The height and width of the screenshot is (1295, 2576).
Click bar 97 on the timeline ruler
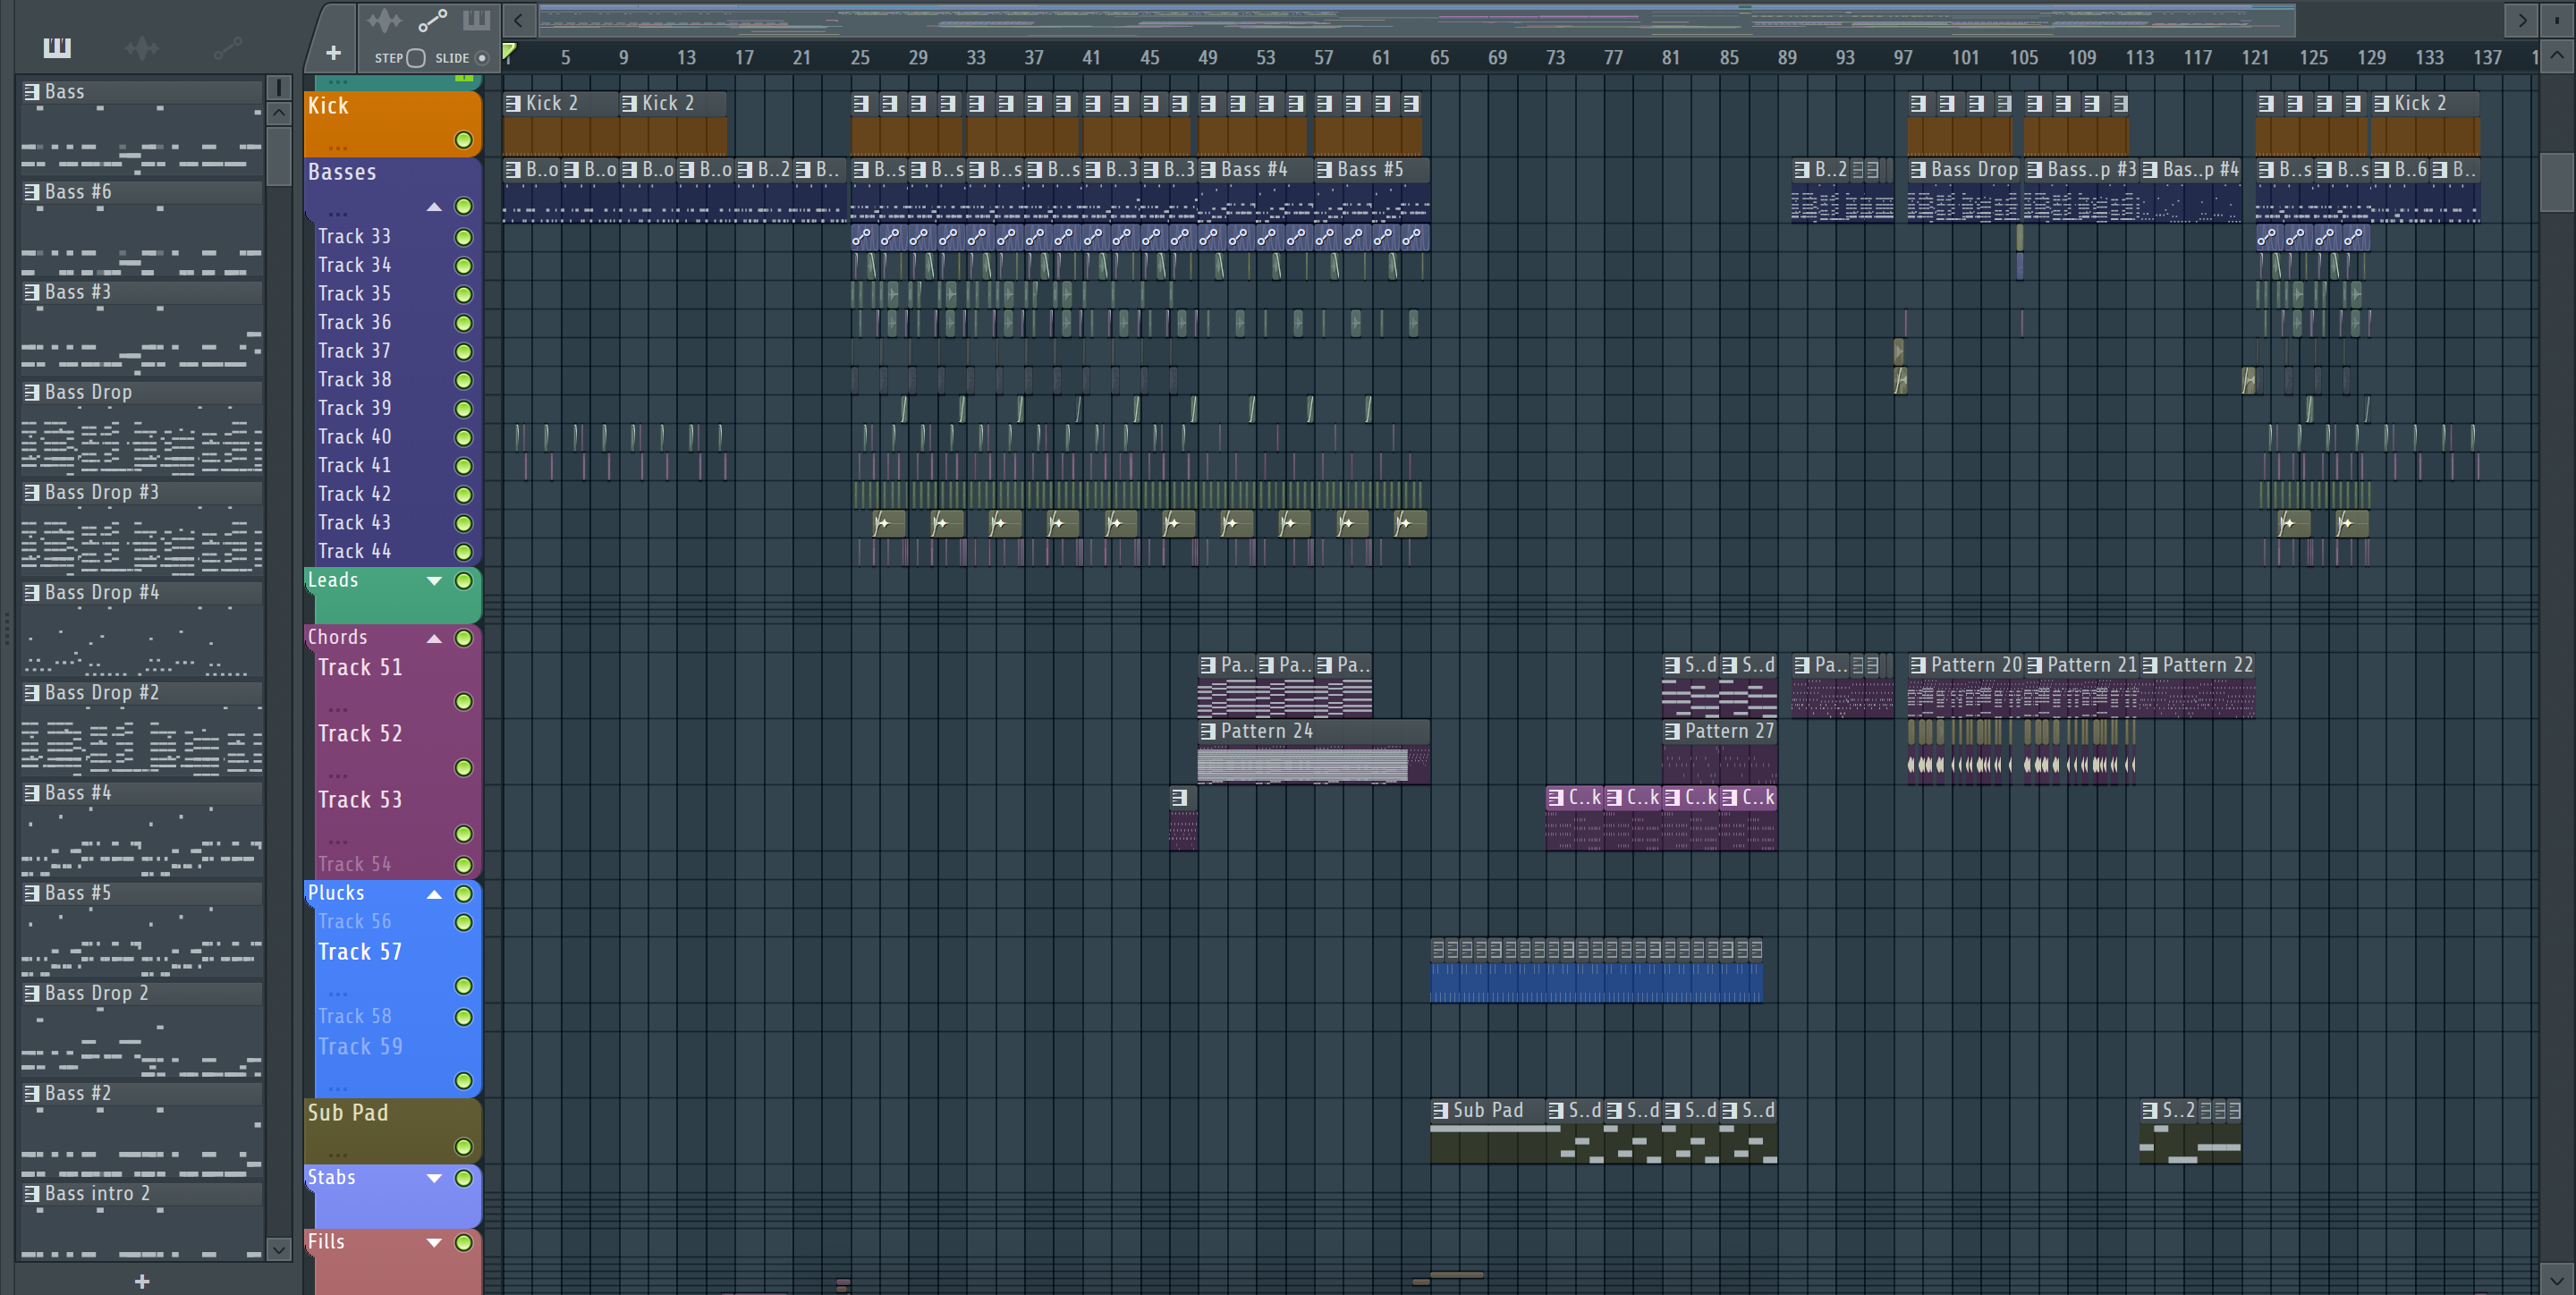point(1902,58)
